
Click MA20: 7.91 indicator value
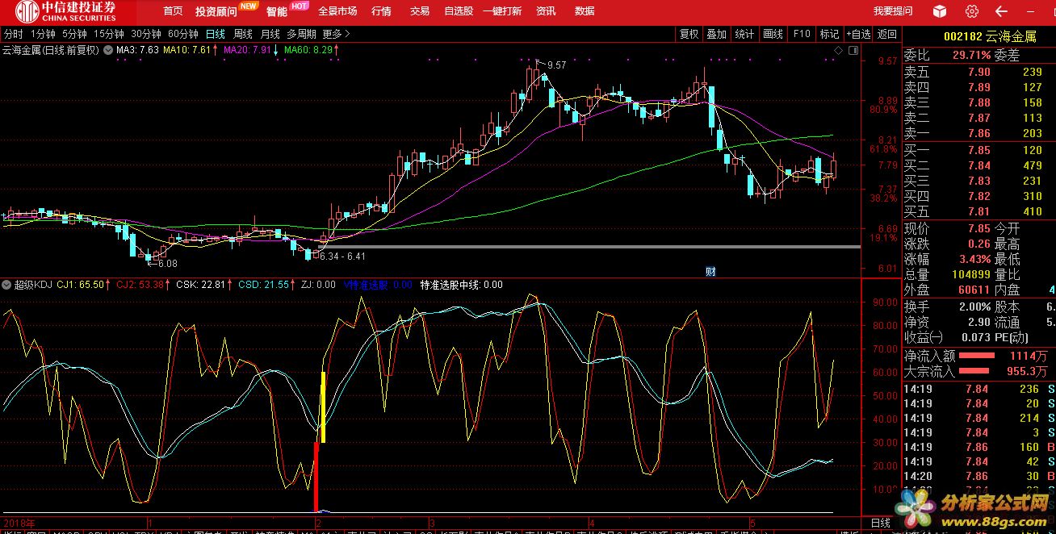[247, 50]
